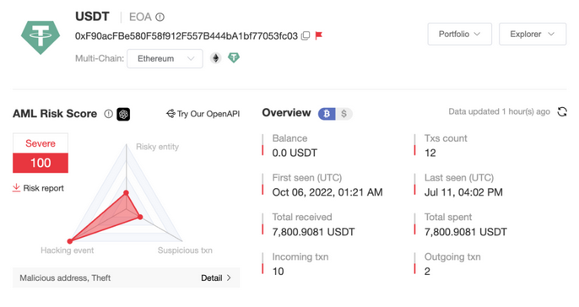
Task: Click the EOA info circle icon
Action: (x=160, y=17)
